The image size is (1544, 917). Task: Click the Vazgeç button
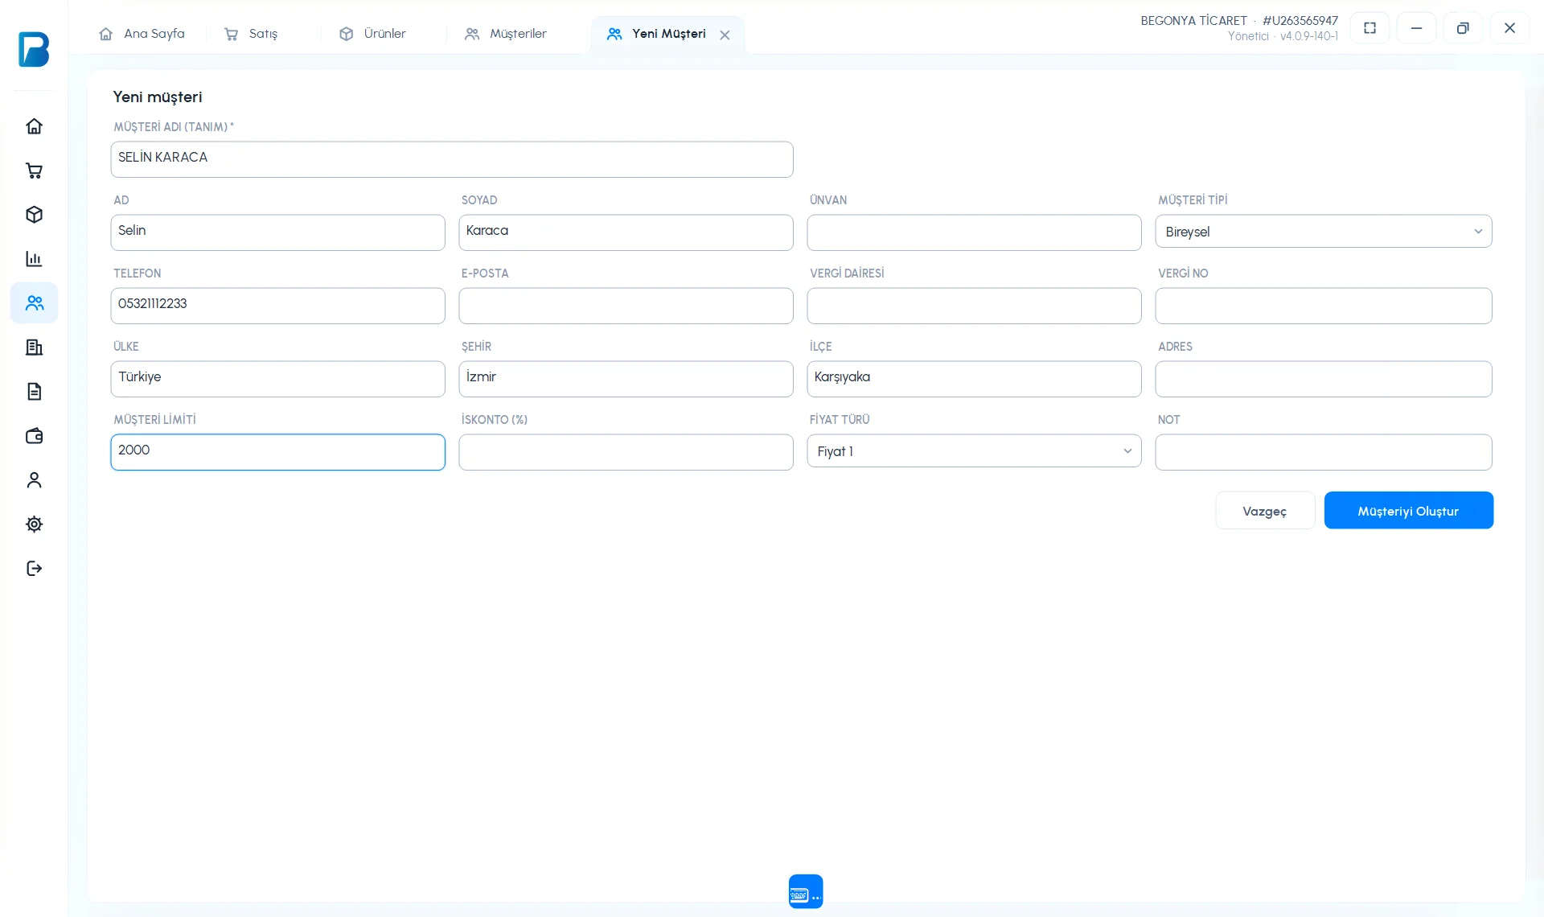click(1265, 511)
